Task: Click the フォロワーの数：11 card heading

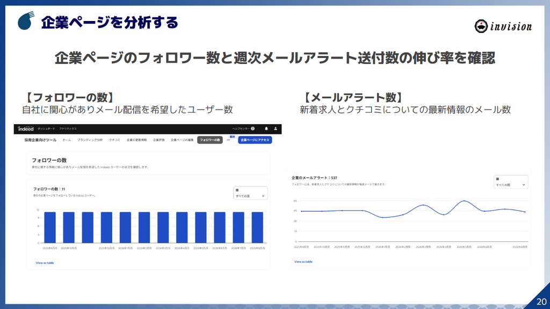Action: 49,189
